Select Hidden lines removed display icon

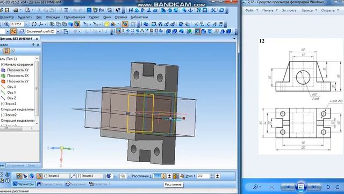coord(58,24)
